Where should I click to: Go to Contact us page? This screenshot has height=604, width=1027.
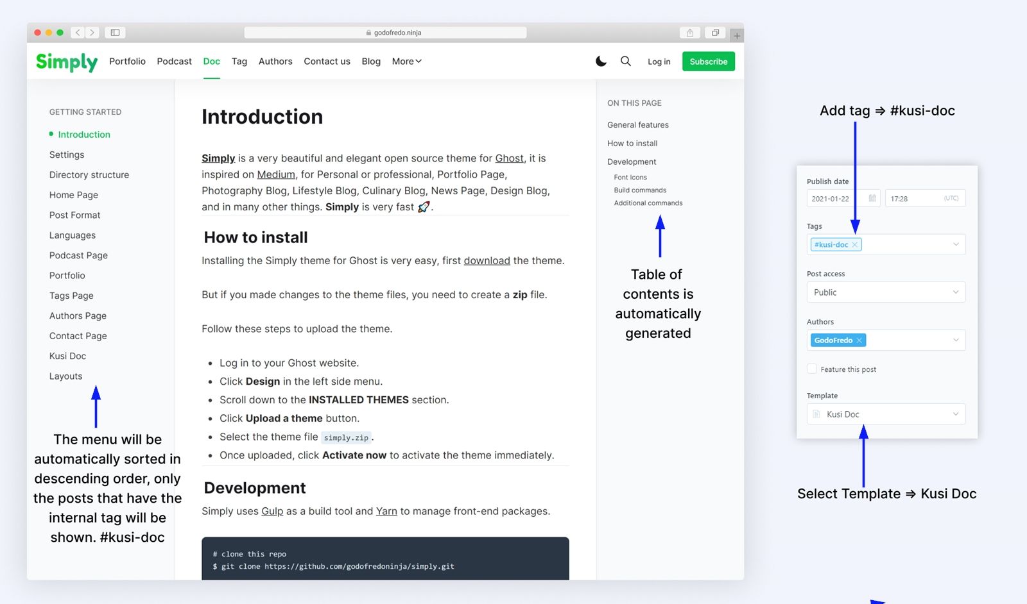[x=327, y=62]
